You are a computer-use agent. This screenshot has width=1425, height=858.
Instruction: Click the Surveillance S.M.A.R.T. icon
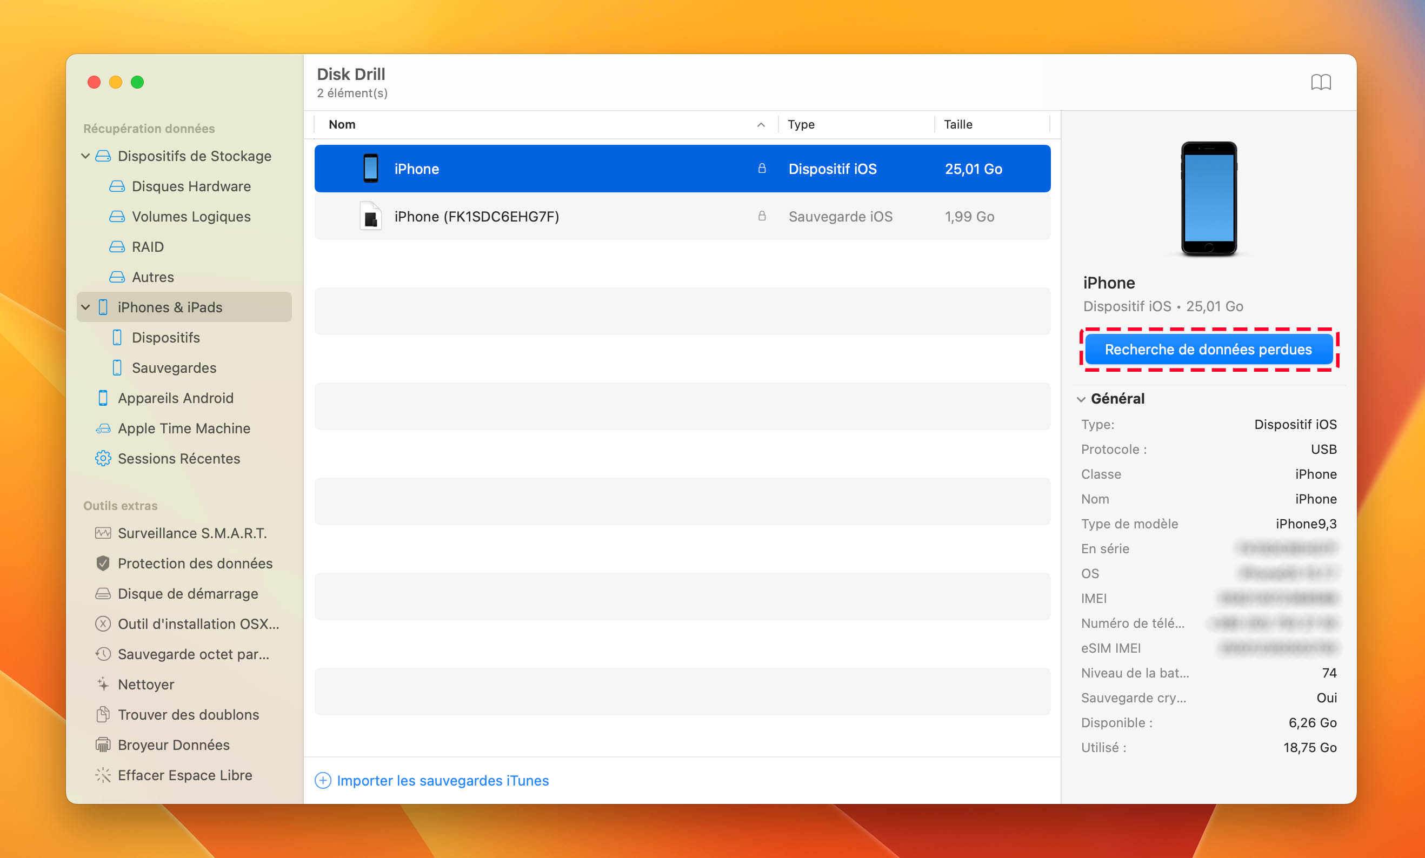click(x=103, y=533)
